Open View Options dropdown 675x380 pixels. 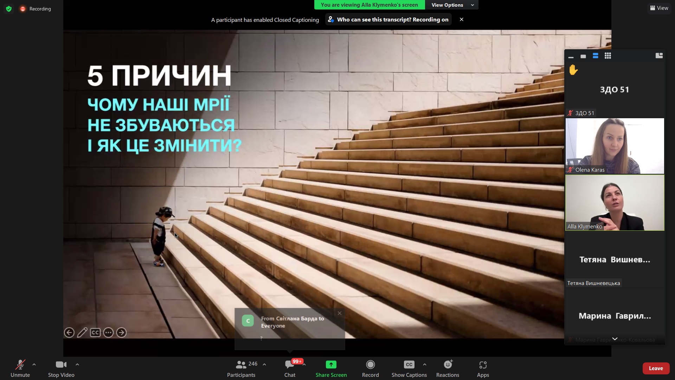pyautogui.click(x=452, y=5)
